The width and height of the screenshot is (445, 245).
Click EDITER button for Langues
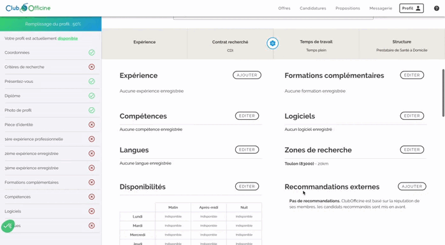coord(247,149)
